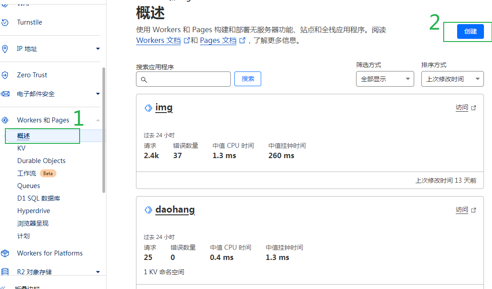The image size is (492, 289).
Task: Click the img error count 37
Action: click(177, 155)
